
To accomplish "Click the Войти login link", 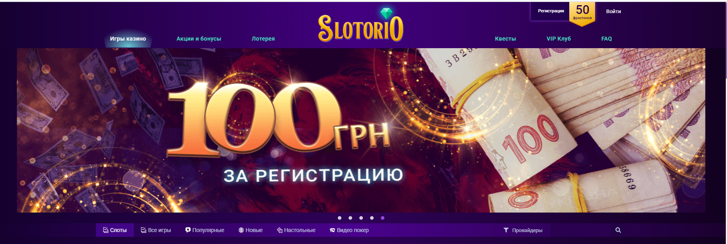I will 613,12.
